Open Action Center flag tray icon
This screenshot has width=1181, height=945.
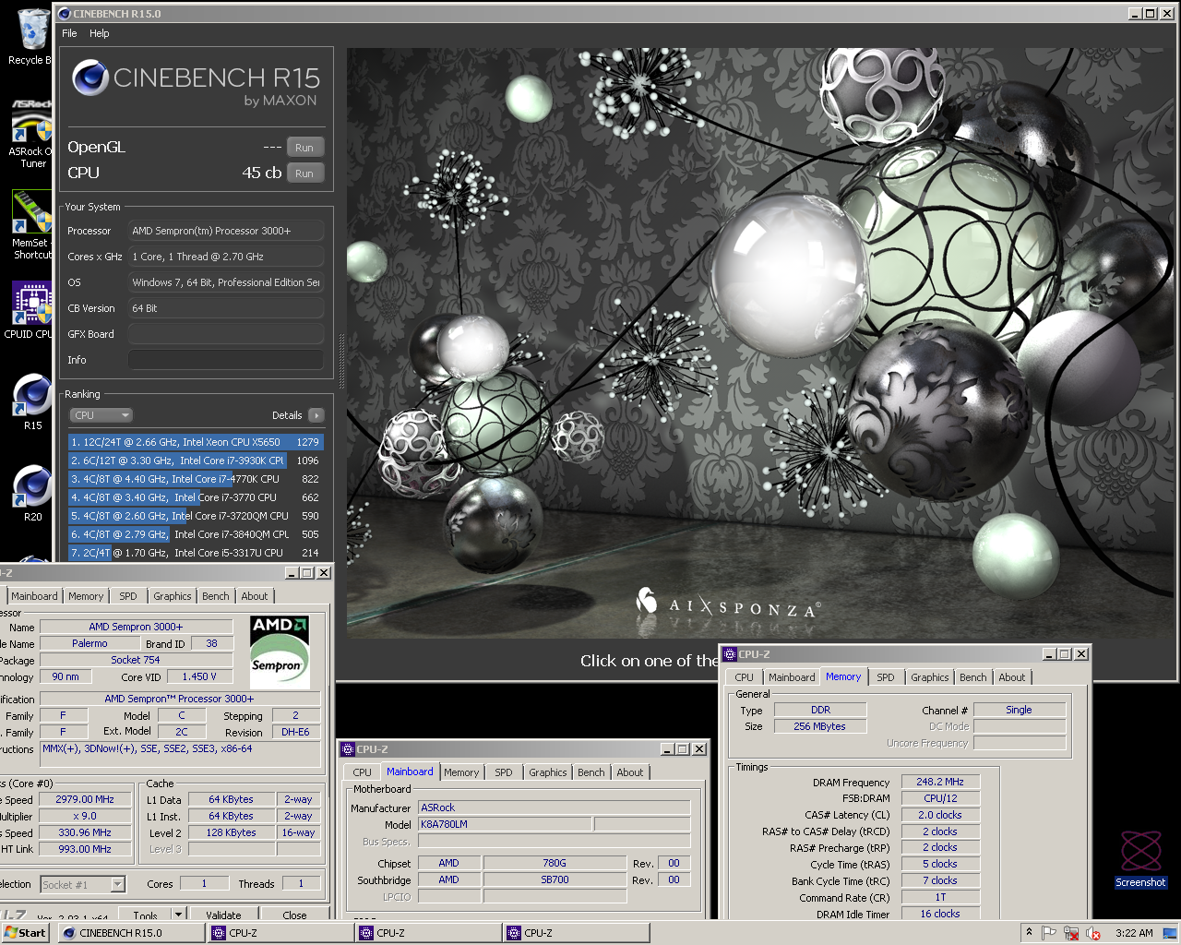coord(1049,933)
